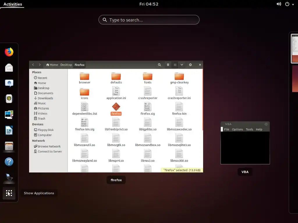Select the browser folder

coord(85,78)
